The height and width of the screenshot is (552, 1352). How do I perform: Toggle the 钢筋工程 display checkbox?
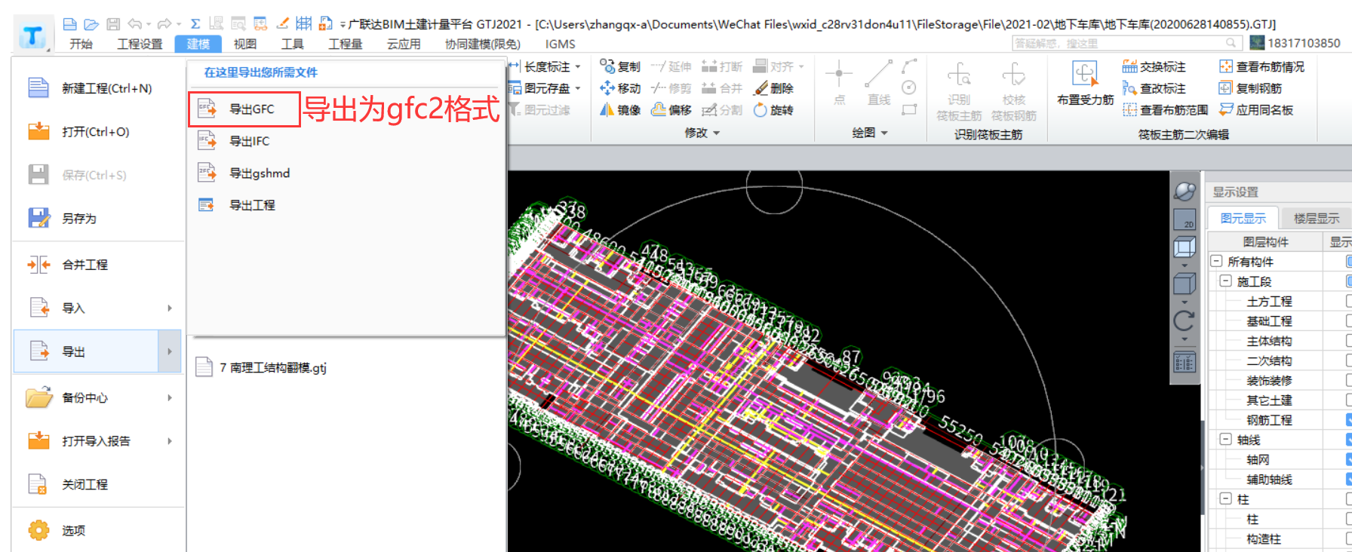point(1349,419)
